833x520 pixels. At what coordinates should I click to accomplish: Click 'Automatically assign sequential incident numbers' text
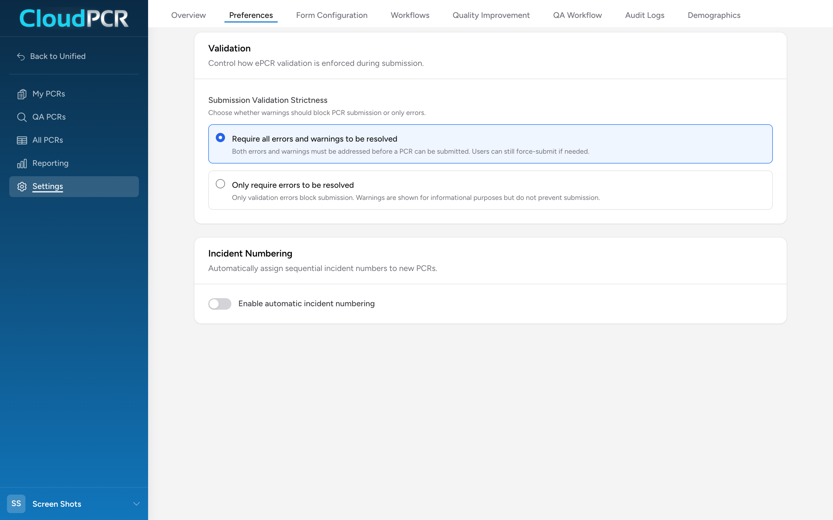tap(322, 268)
